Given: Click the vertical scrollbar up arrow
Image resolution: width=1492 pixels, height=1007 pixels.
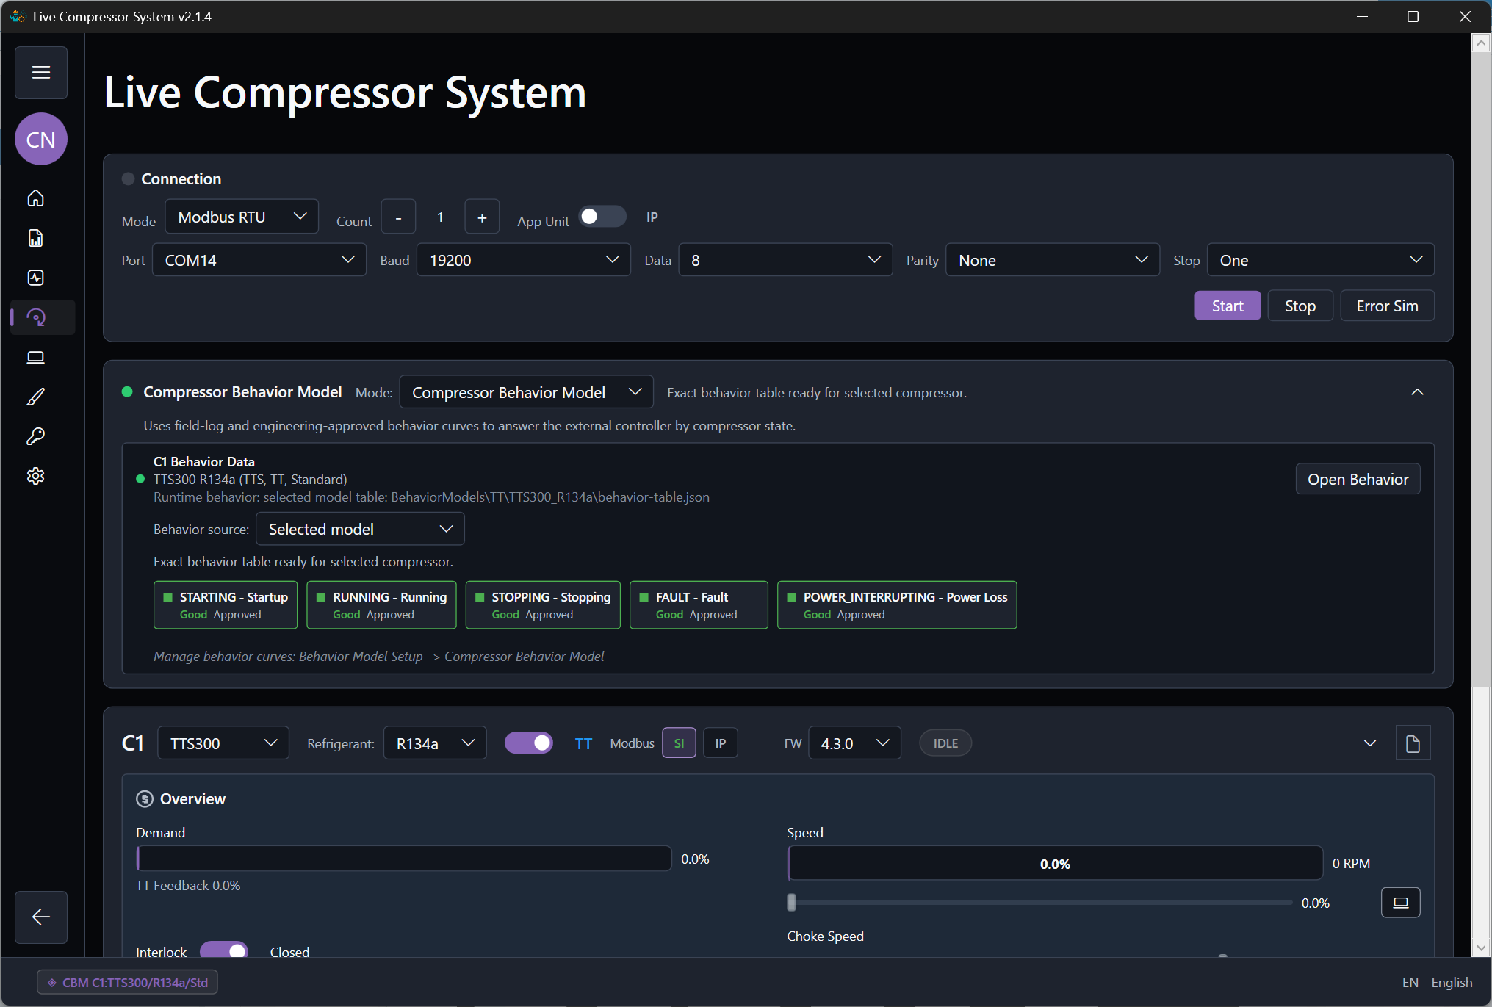Looking at the screenshot, I should tap(1481, 43).
